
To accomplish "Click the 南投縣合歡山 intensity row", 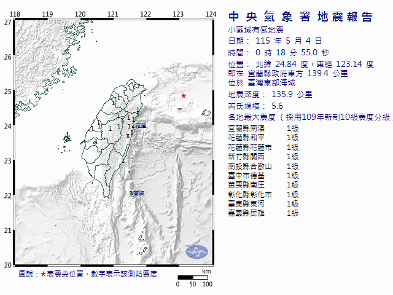I will click(x=263, y=167).
